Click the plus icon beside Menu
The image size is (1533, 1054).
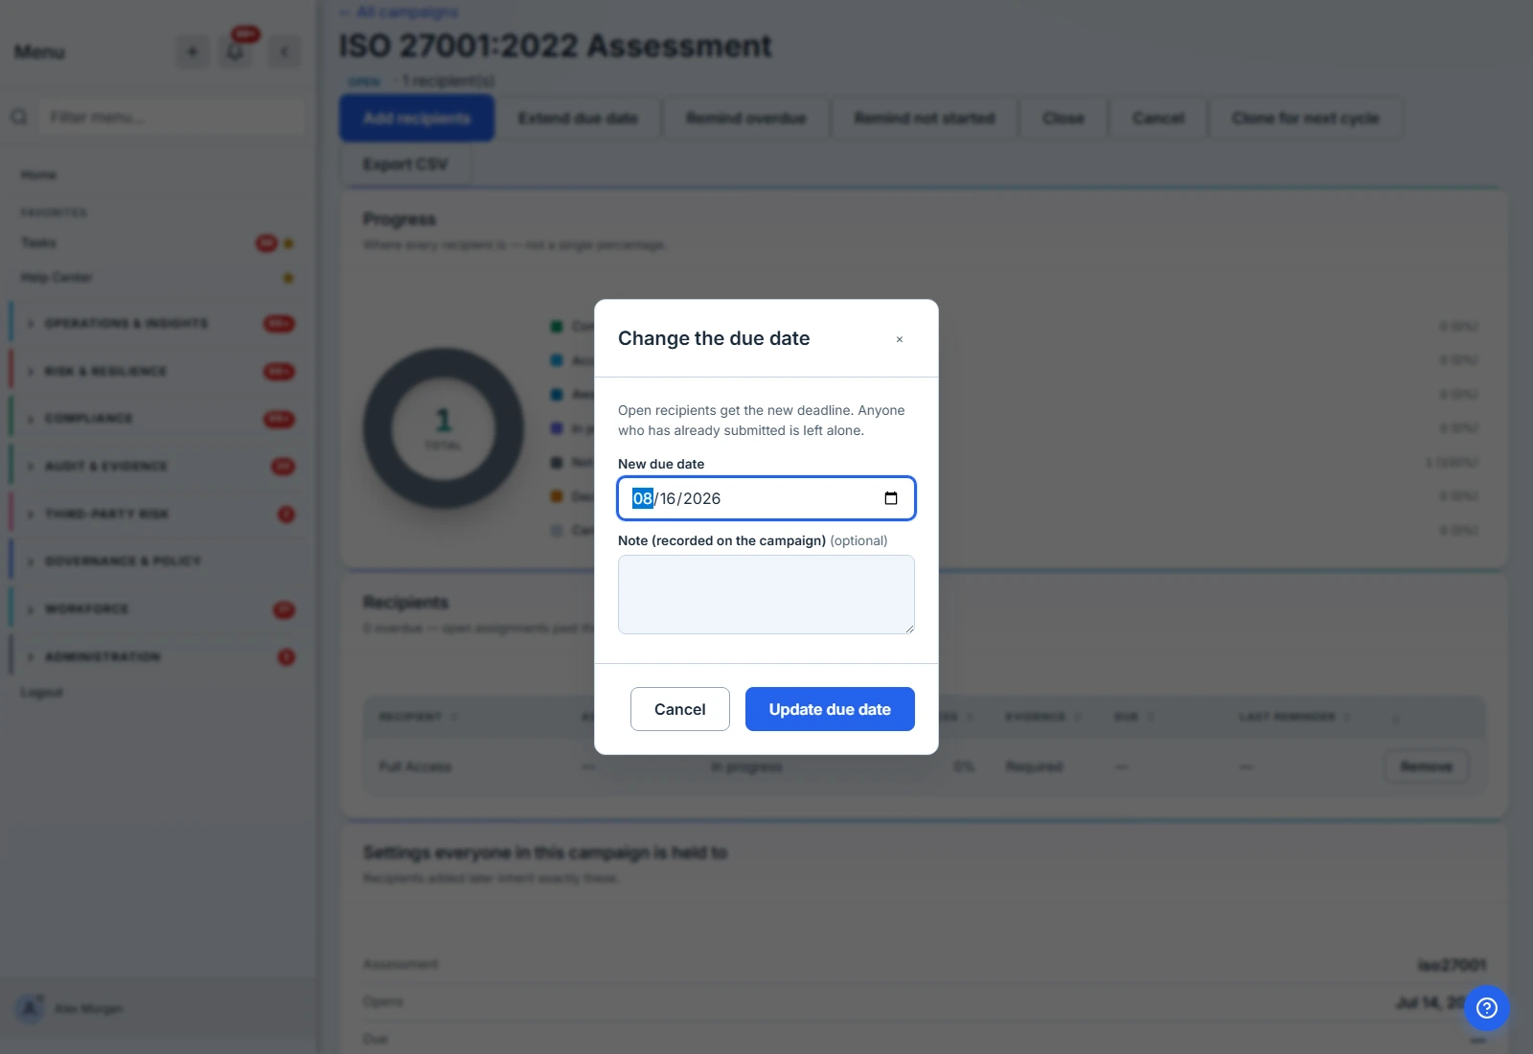(193, 52)
